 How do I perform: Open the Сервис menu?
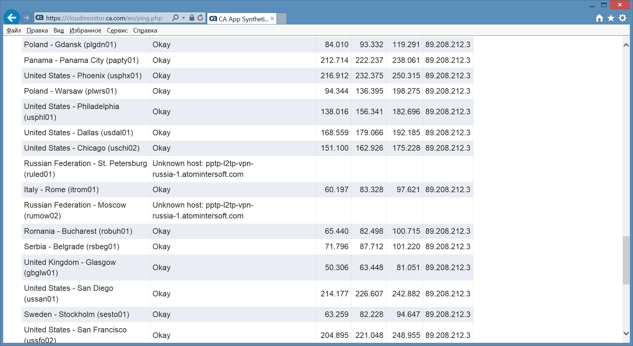[x=117, y=30]
